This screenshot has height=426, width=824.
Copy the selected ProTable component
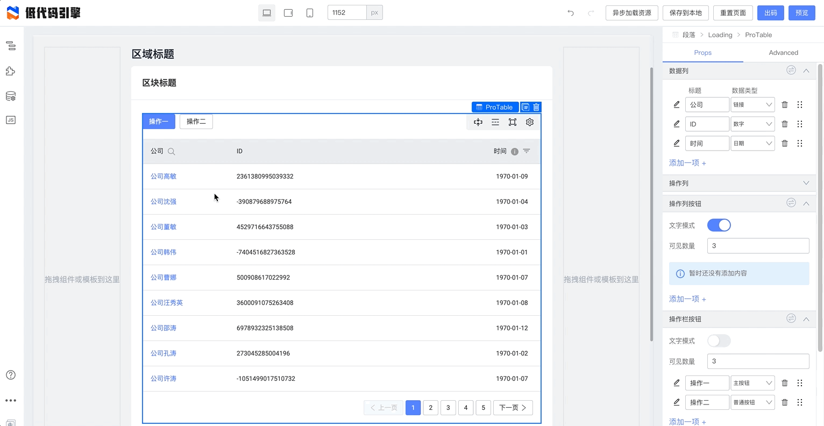(525, 107)
